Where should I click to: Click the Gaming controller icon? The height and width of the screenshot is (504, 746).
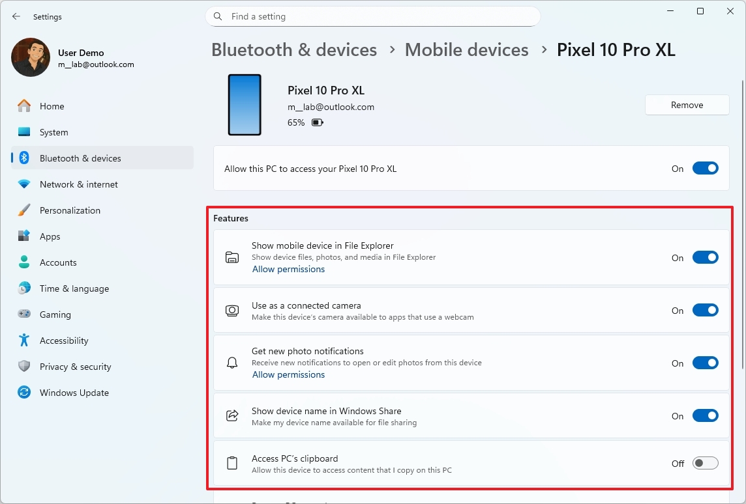click(x=24, y=315)
